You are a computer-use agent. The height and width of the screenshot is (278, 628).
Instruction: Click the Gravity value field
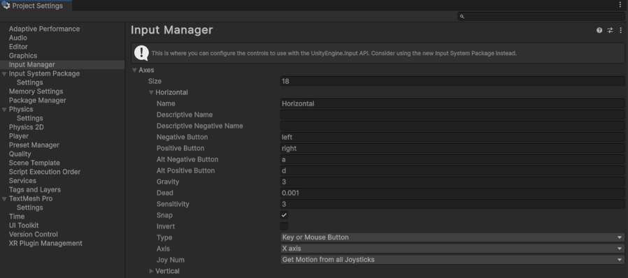coord(452,182)
